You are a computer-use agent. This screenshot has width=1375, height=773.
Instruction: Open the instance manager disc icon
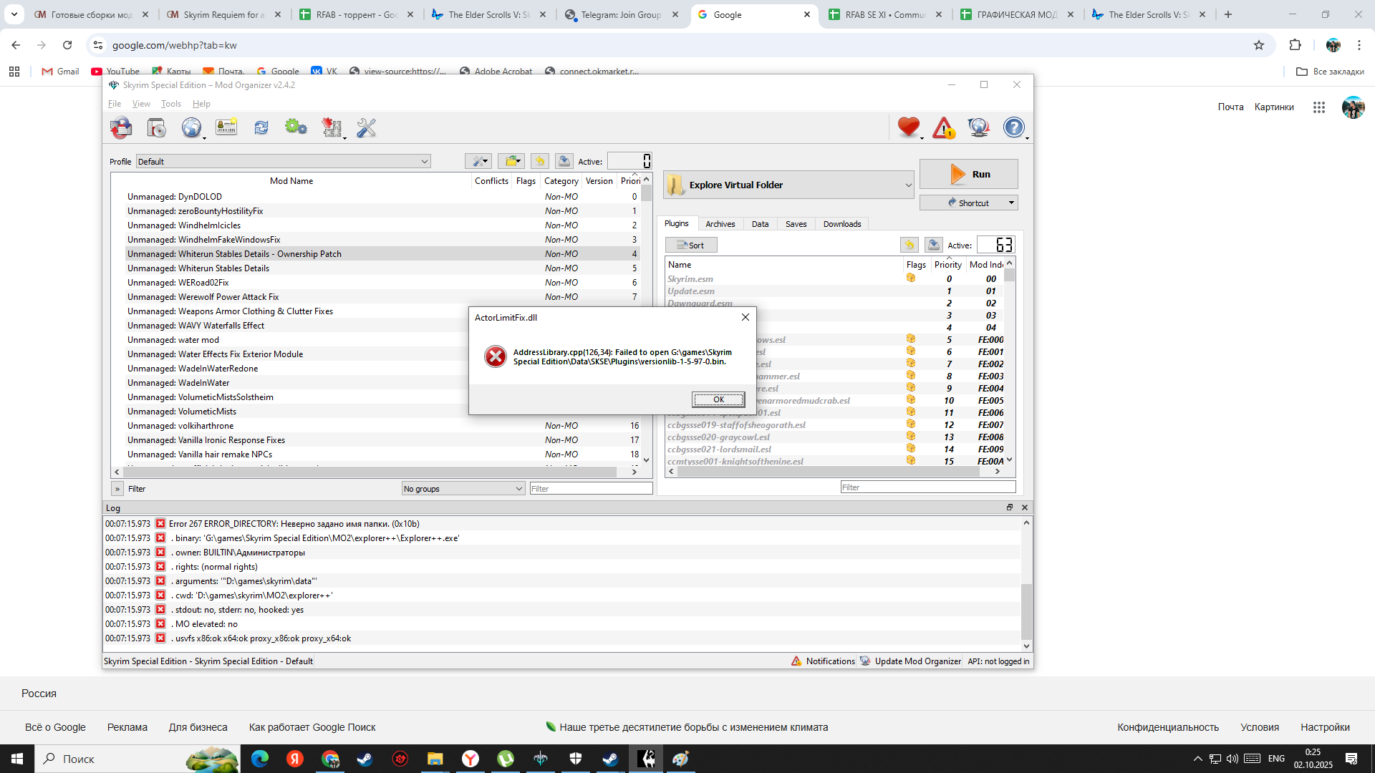pyautogui.click(x=156, y=127)
